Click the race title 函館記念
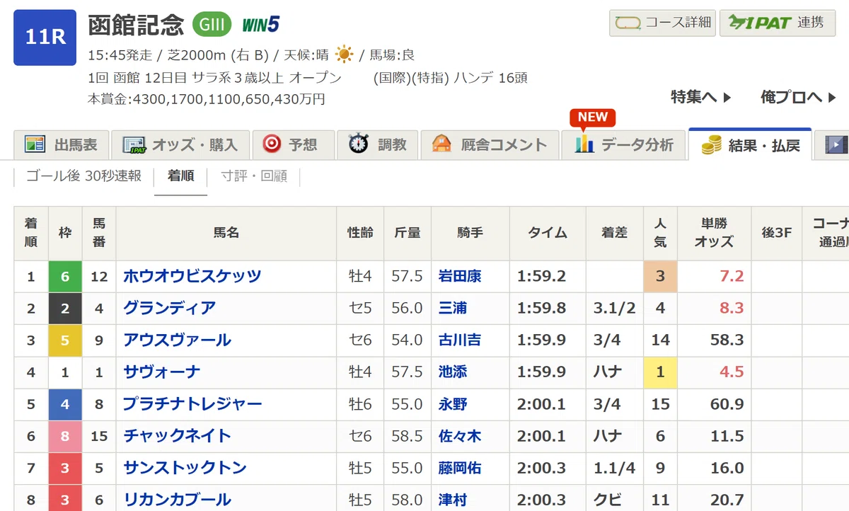849x511 pixels. 136,25
